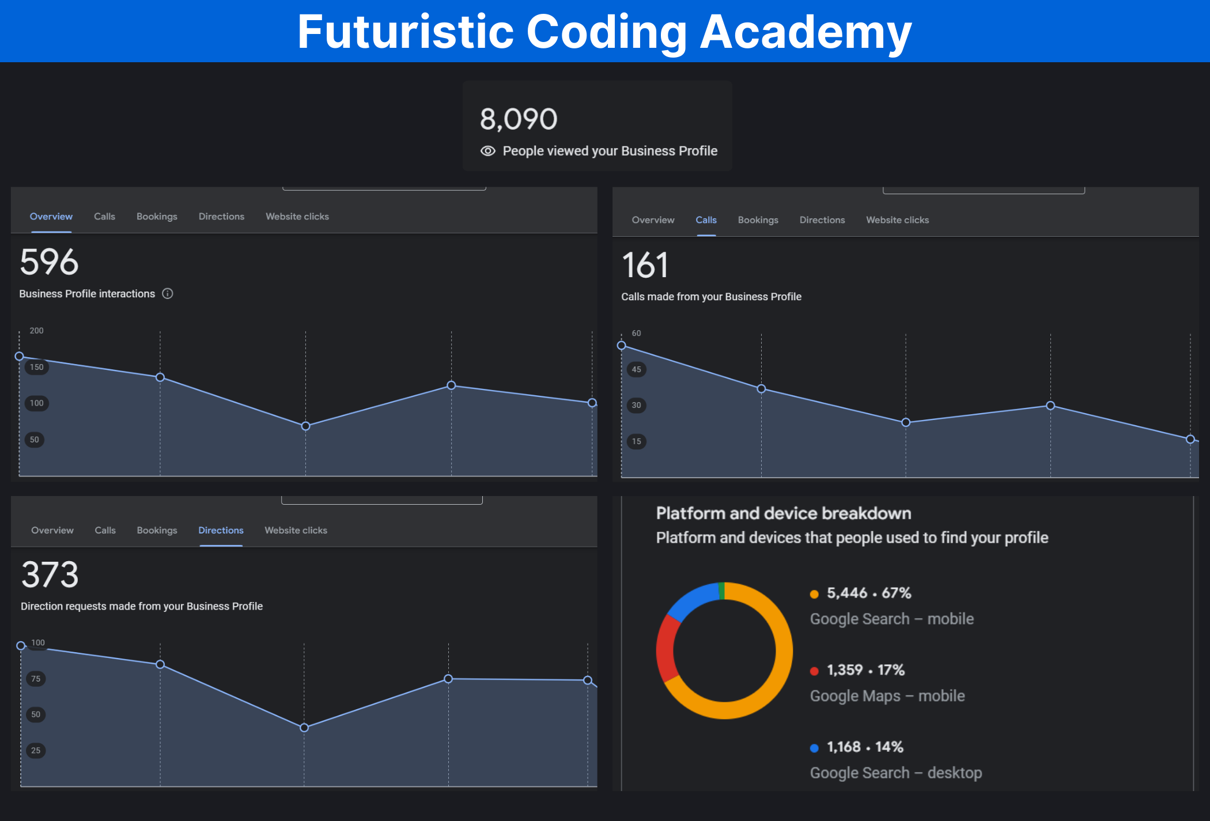The width and height of the screenshot is (1210, 821).
Task: Click the info icon beside Business Profile interactions
Action: coord(168,294)
